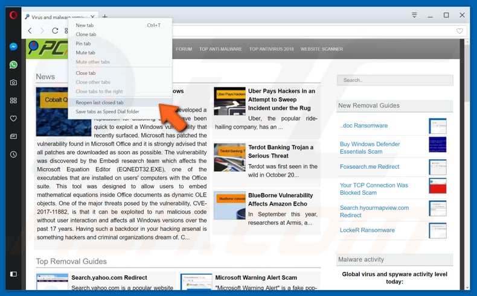Open Buy Windows Defender Essentials Scam link
The image size is (477, 296).
pyautogui.click(x=370, y=148)
